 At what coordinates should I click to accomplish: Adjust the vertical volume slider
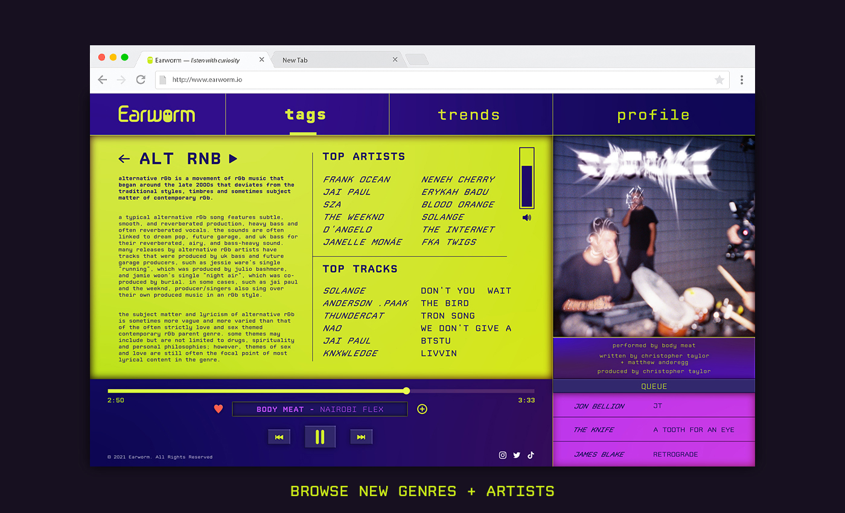coord(527,179)
